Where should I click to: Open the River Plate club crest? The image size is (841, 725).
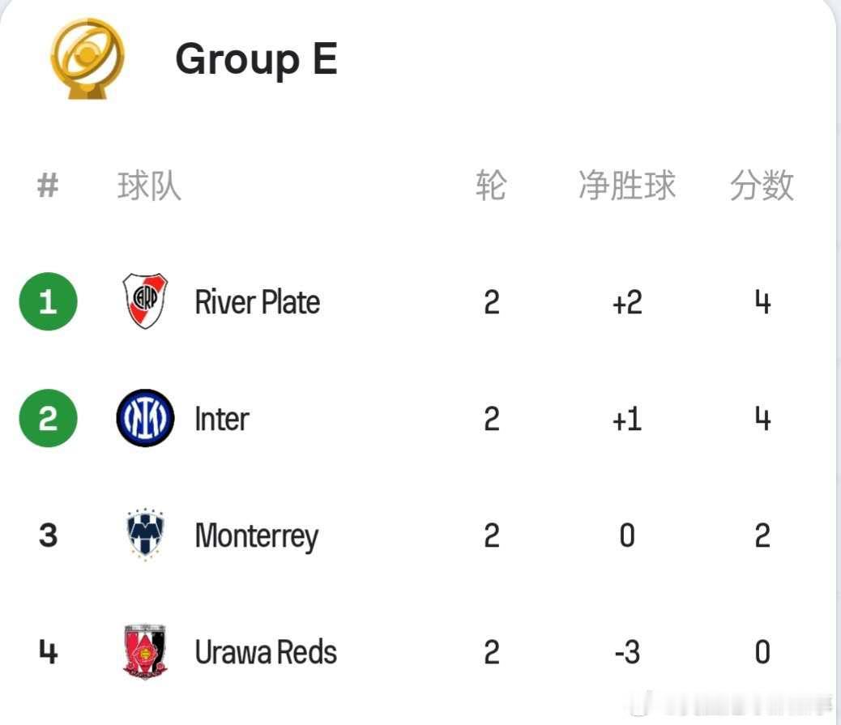pyautogui.click(x=145, y=301)
